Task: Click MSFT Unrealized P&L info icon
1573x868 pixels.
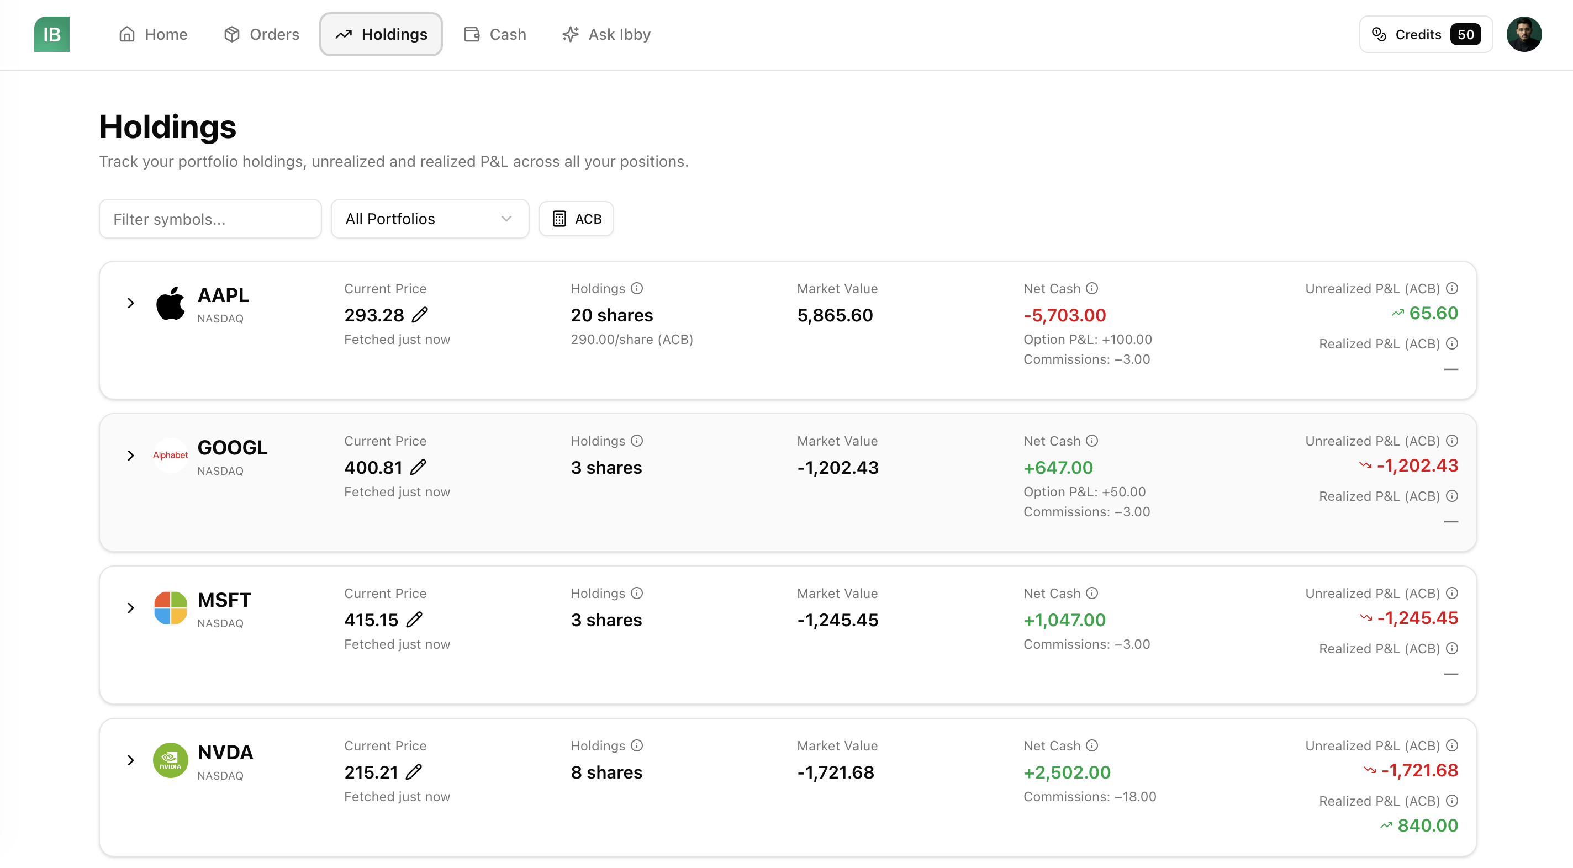Action: point(1452,592)
